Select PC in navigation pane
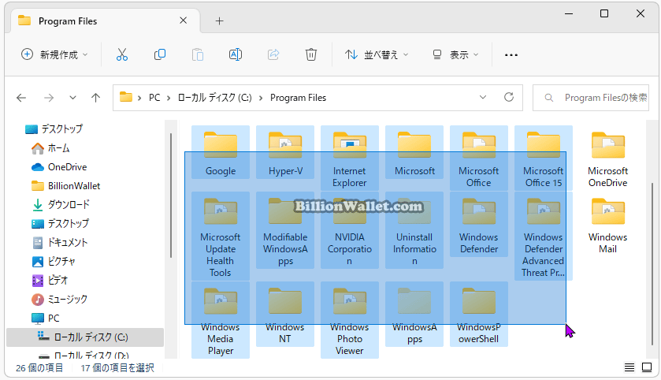Image resolution: width=661 pixels, height=380 pixels. click(45, 318)
